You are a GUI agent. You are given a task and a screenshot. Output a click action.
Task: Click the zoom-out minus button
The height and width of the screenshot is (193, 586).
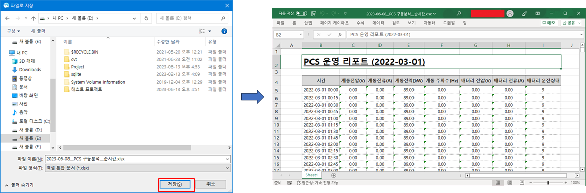(x=531, y=183)
